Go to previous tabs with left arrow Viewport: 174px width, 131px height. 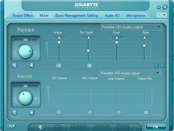point(159,15)
